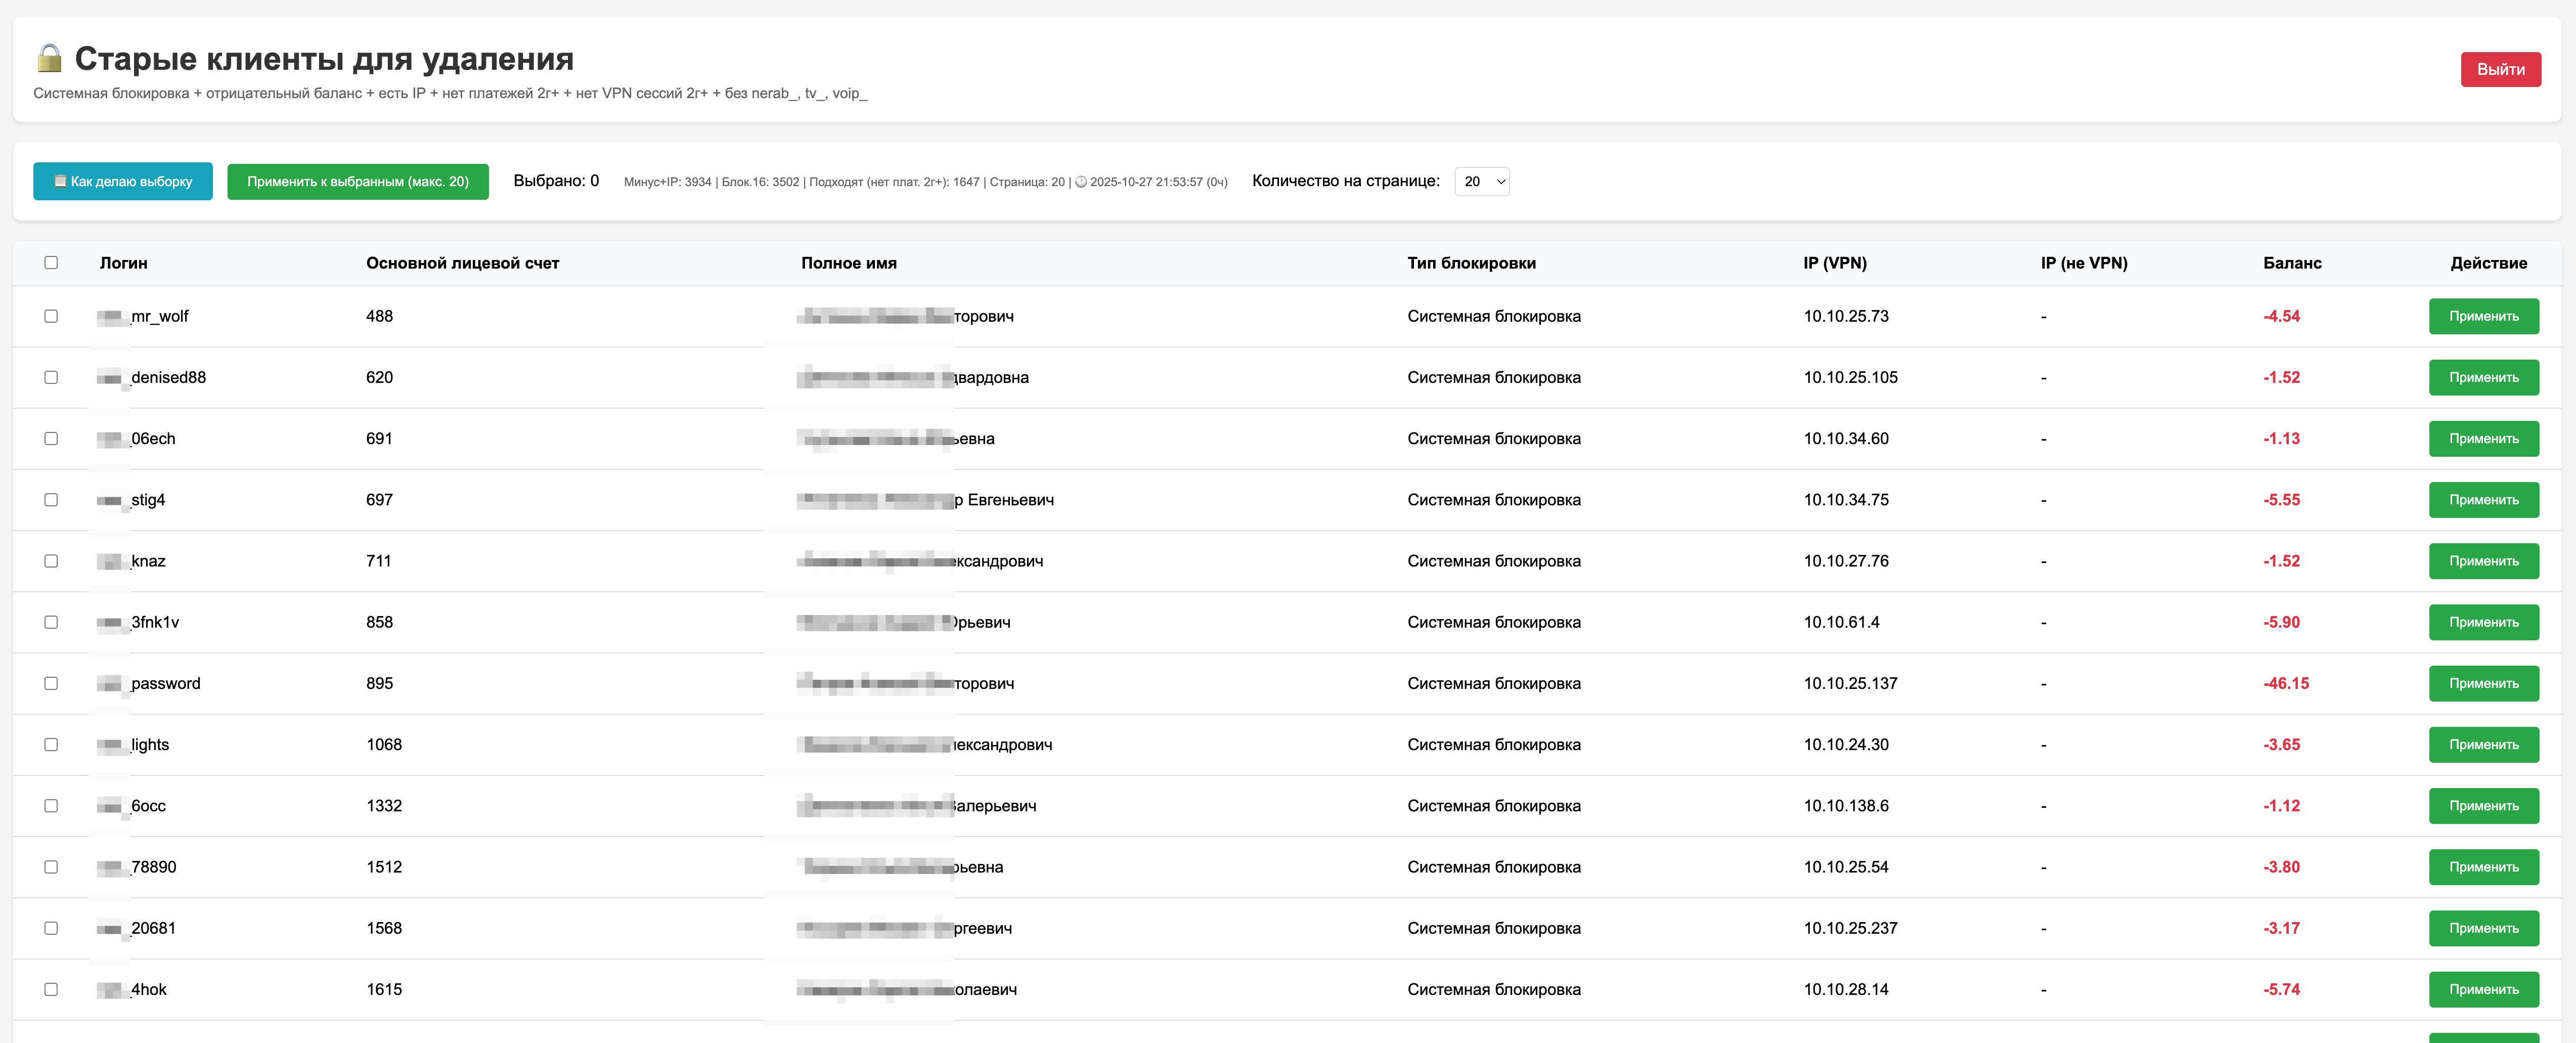
Task: Click the Действие column header
Action: point(2488,263)
